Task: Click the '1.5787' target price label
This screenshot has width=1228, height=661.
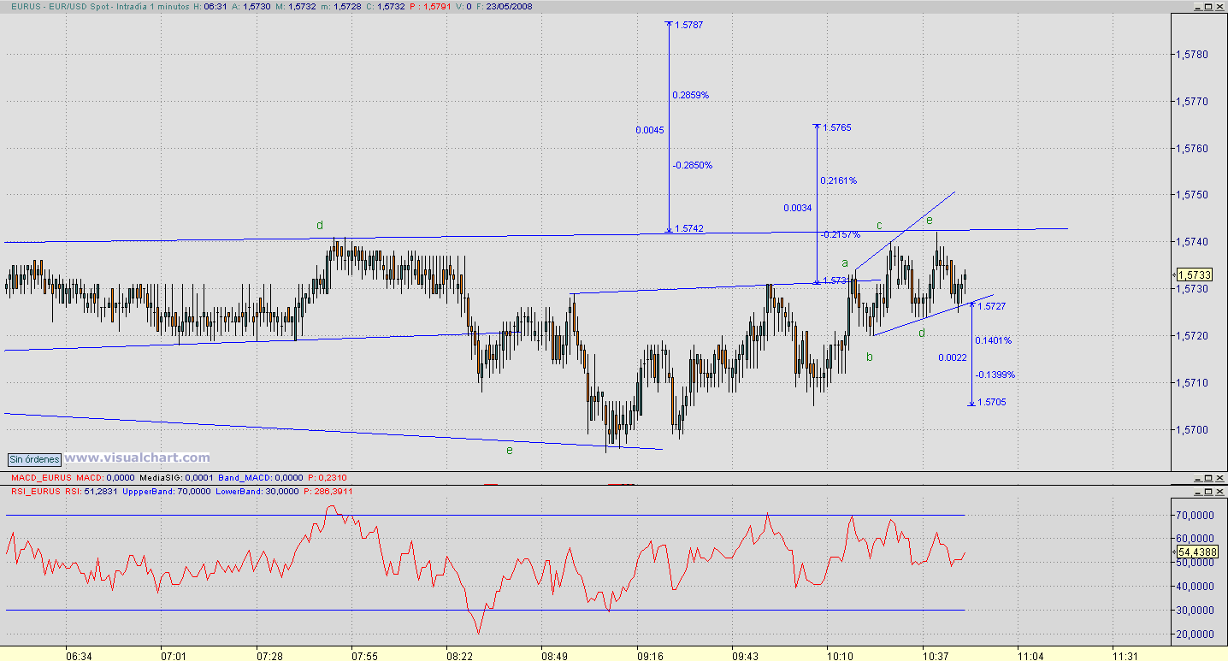Action: coord(688,25)
